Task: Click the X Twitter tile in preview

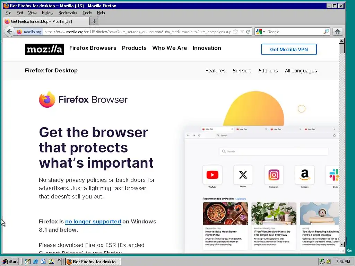Action: pos(243,175)
